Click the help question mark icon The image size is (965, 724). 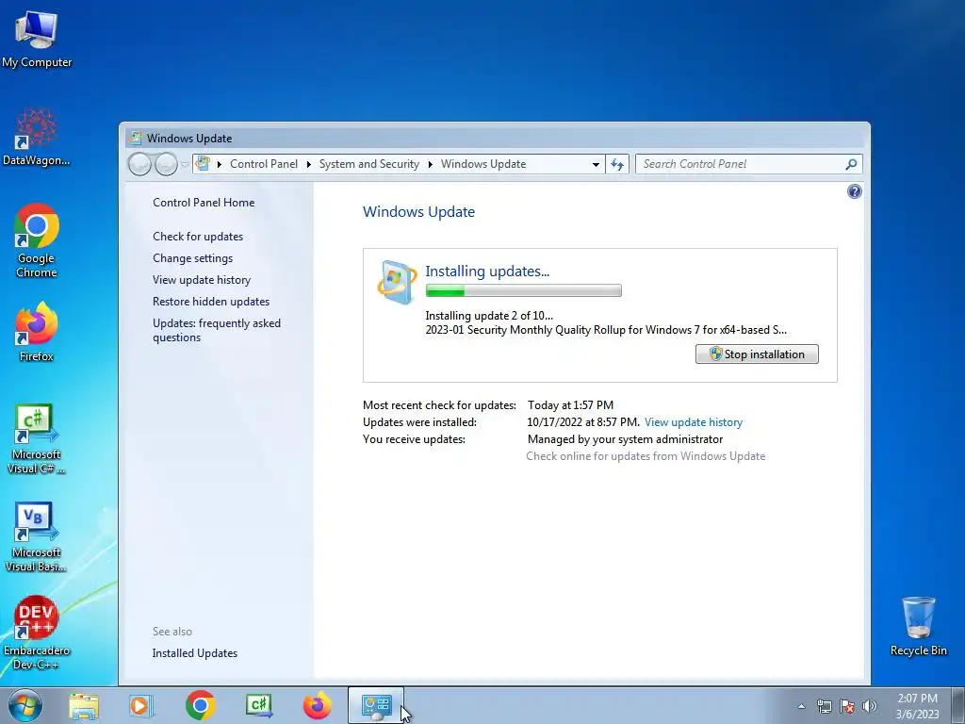tap(854, 191)
